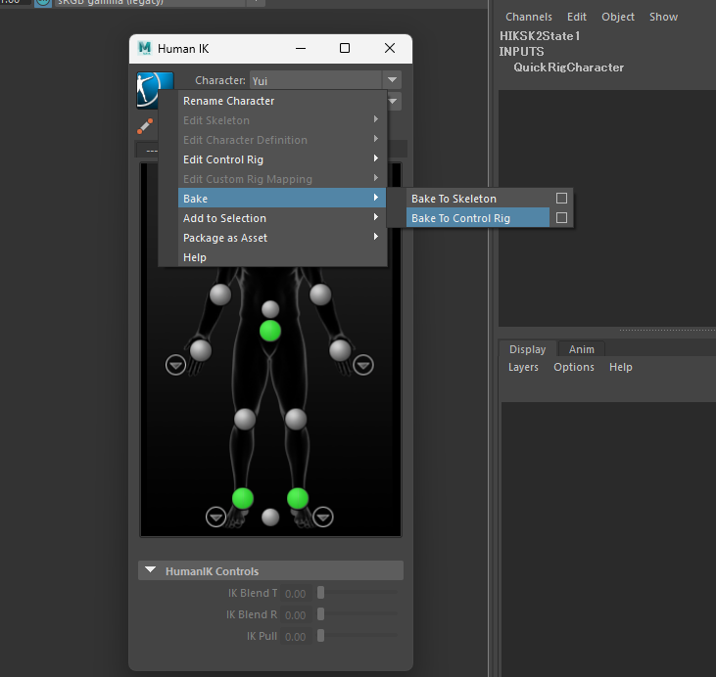This screenshot has width=716, height=677.
Task: Expand left foot toe controls arrow
Action: click(323, 517)
